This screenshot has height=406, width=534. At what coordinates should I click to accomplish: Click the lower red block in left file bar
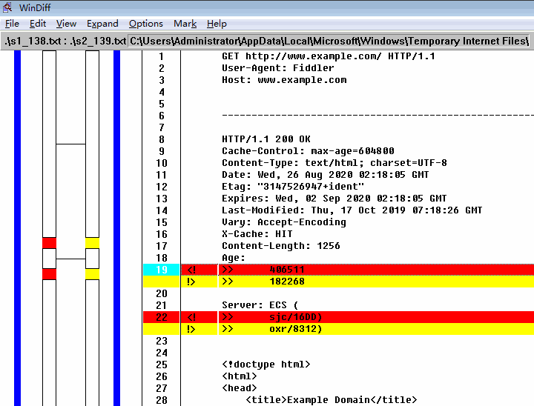point(50,274)
